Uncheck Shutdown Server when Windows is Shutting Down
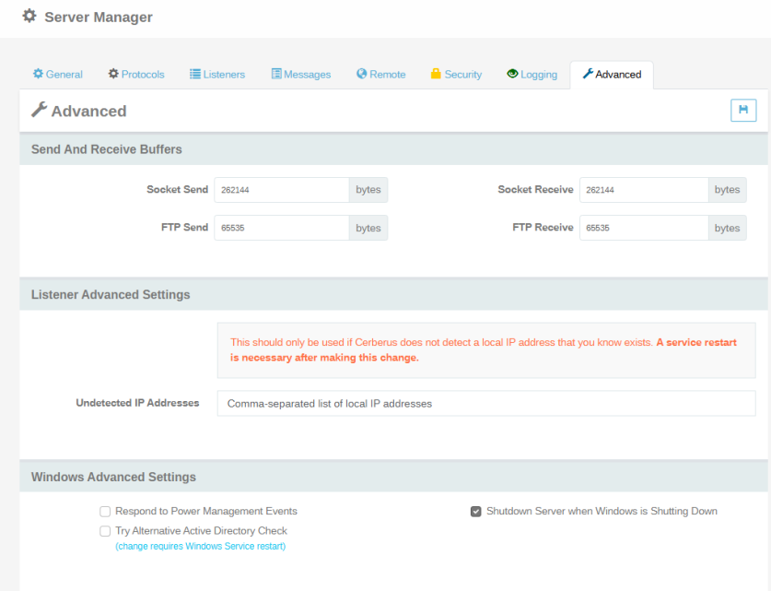Screen dimensions: 771x591 click(476, 511)
